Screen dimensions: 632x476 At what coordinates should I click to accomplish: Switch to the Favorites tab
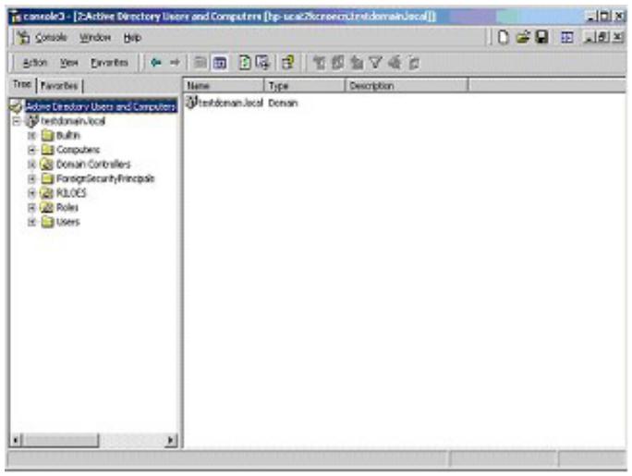pyautogui.click(x=60, y=85)
